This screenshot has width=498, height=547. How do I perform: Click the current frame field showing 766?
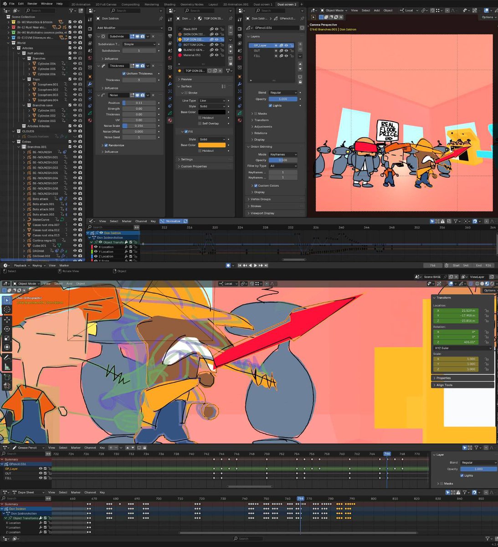[432, 265]
